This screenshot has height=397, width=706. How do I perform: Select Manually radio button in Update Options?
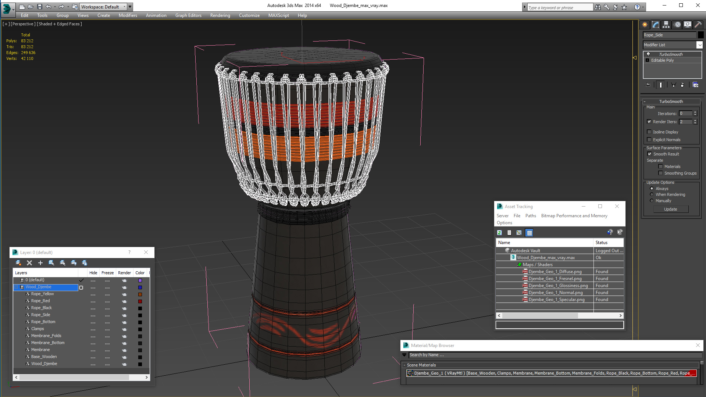(651, 200)
